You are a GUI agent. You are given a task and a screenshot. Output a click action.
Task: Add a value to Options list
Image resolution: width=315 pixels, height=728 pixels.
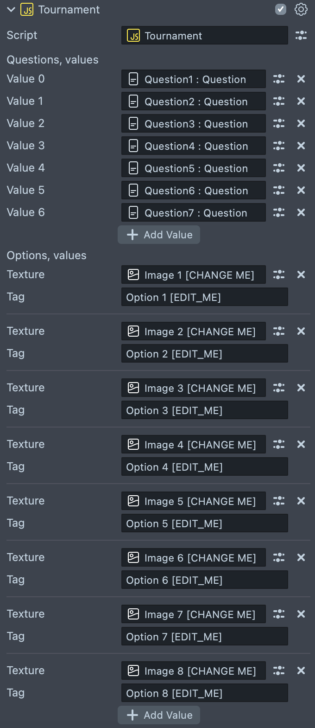(159, 715)
